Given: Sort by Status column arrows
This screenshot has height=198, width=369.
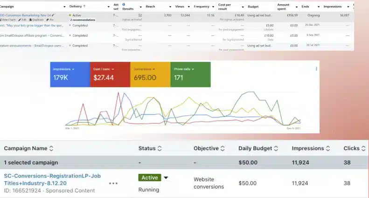Looking at the screenshot, I should coord(160,148).
